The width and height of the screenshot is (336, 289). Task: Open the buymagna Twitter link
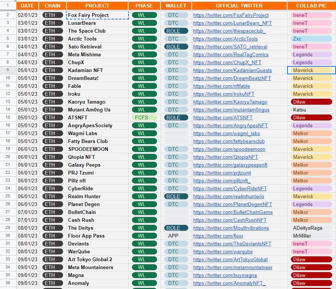click(225, 275)
